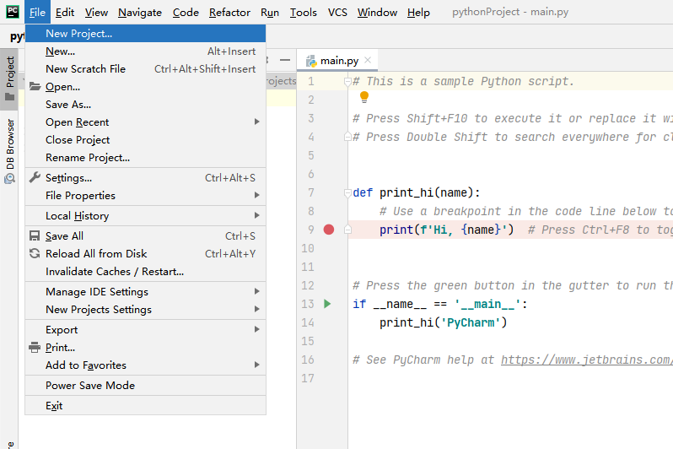Click the PyCharm logo icon

point(13,12)
